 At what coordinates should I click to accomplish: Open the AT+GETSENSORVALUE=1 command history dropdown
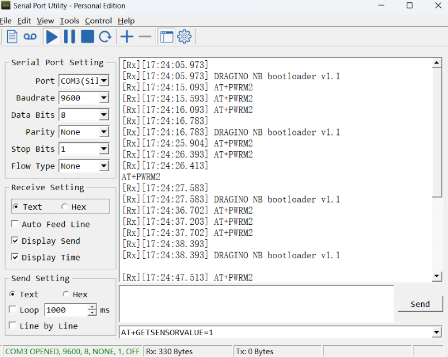click(436, 332)
